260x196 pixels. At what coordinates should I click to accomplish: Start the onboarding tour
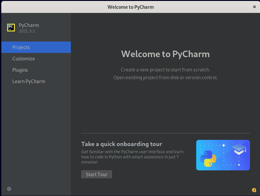pyautogui.click(x=96, y=174)
